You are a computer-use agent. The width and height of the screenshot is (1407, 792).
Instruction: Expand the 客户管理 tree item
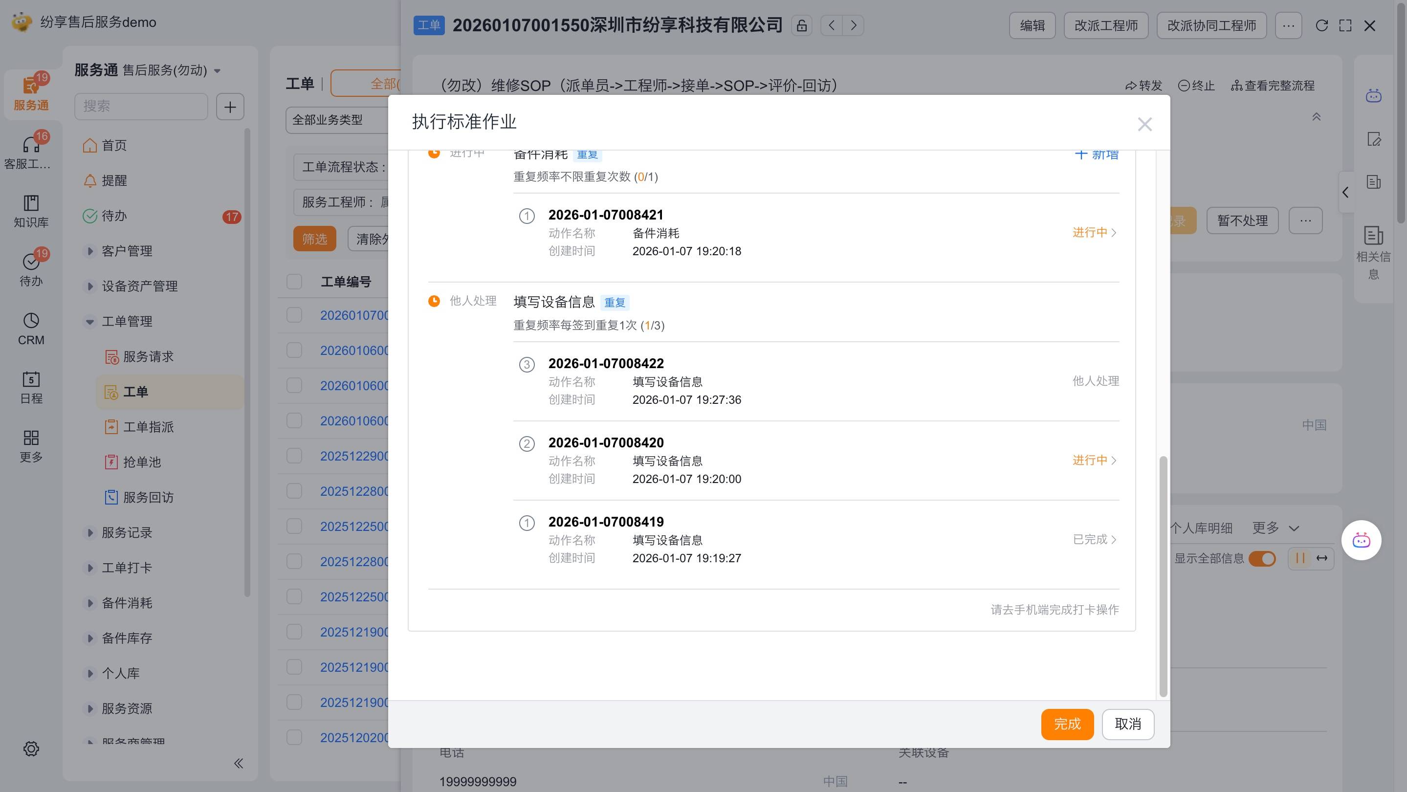pyautogui.click(x=90, y=251)
